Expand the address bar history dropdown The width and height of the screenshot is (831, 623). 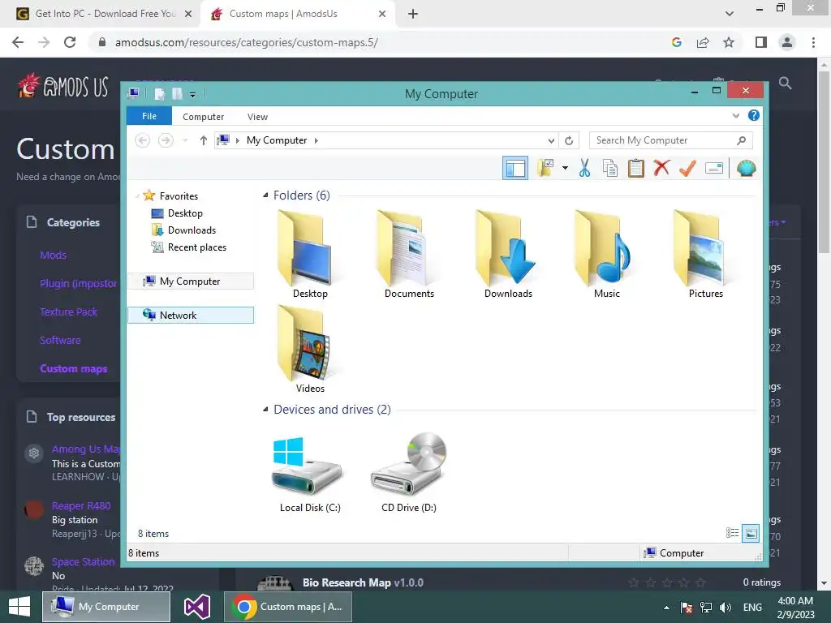coord(551,140)
